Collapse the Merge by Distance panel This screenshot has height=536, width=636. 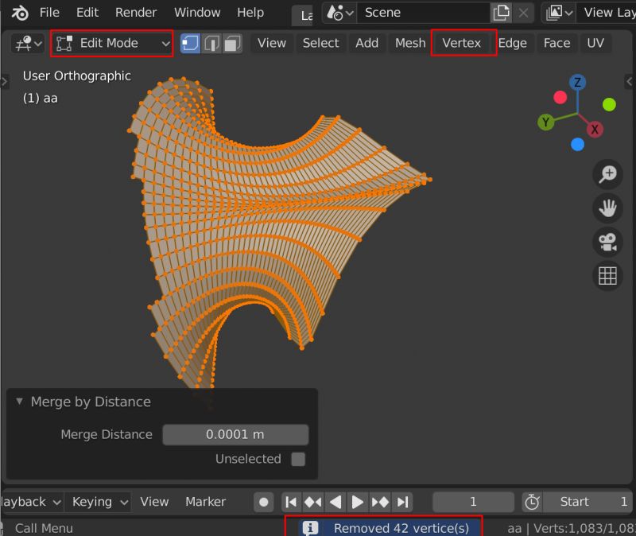(x=20, y=402)
